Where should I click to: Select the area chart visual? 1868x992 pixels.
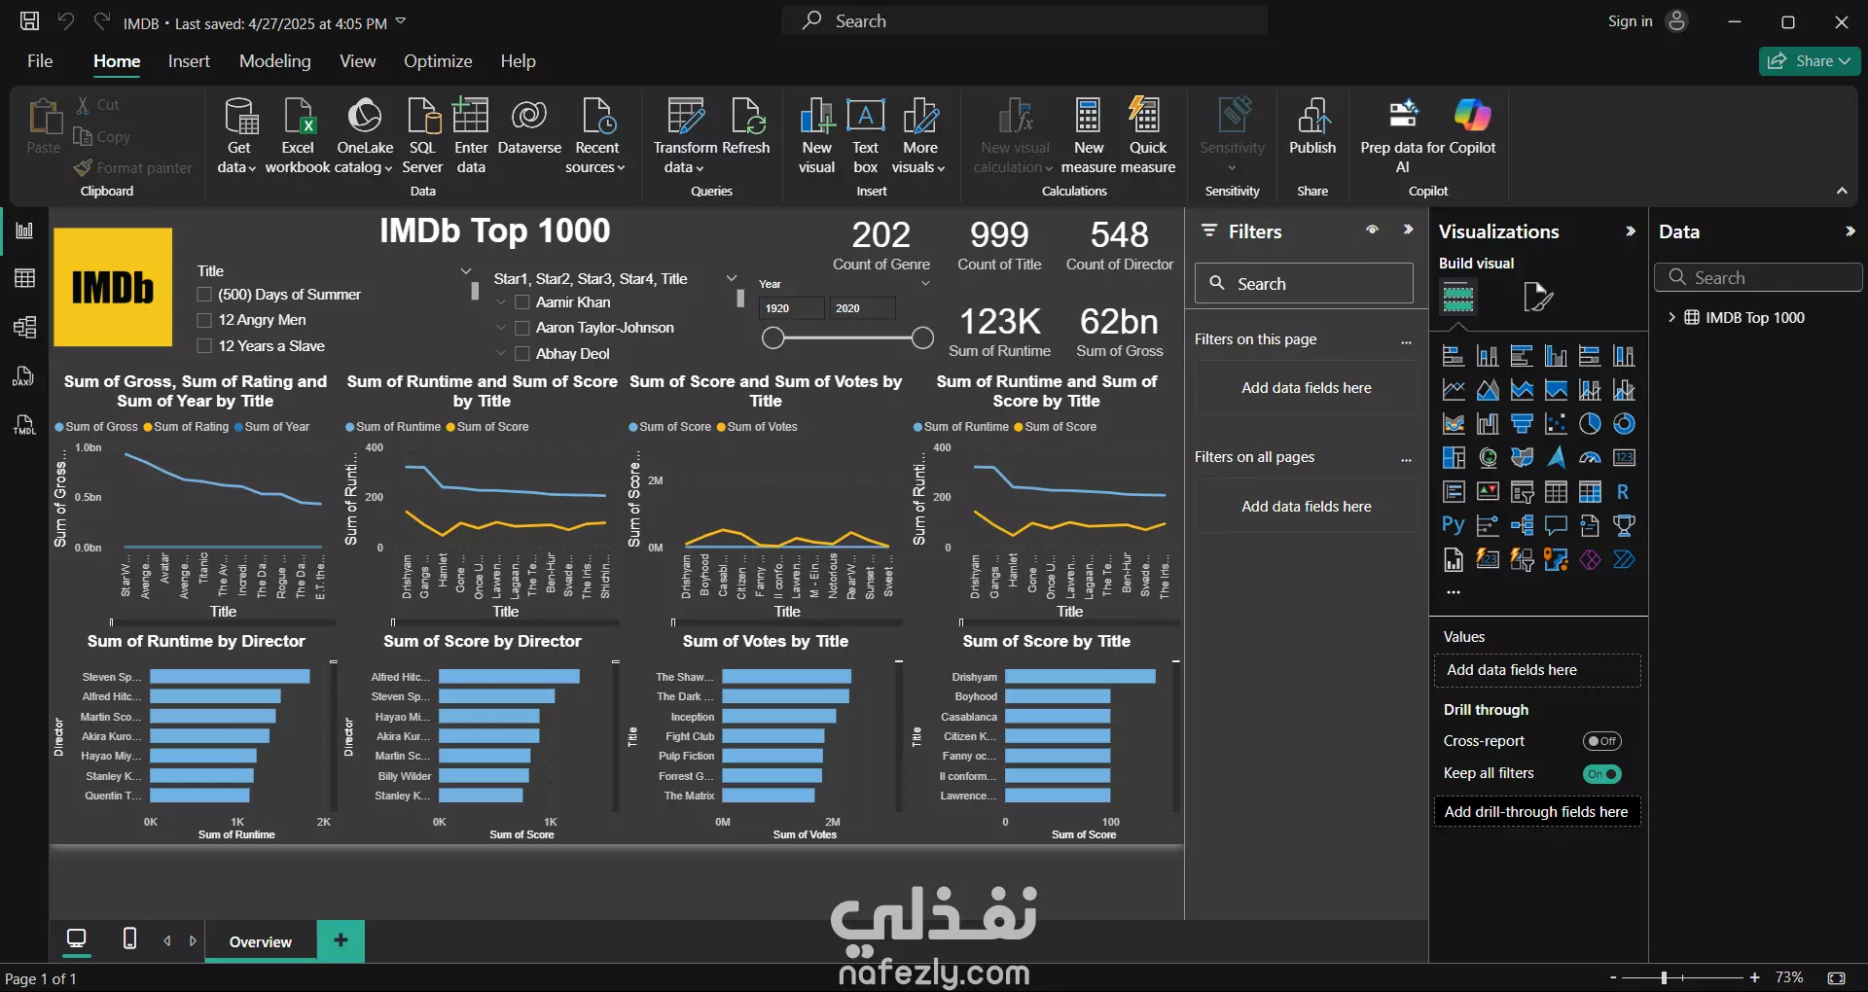pos(1488,390)
